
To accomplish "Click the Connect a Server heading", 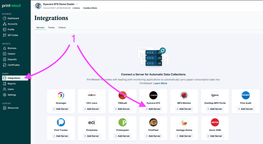I will (153, 74).
